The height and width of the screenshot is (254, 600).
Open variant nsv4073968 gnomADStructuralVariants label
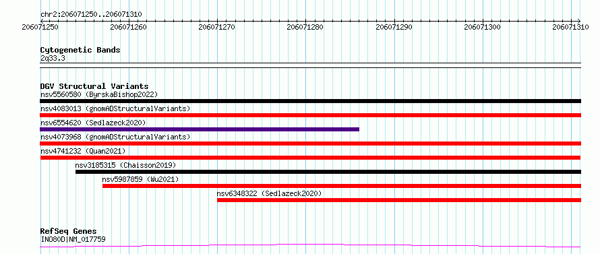(115, 137)
